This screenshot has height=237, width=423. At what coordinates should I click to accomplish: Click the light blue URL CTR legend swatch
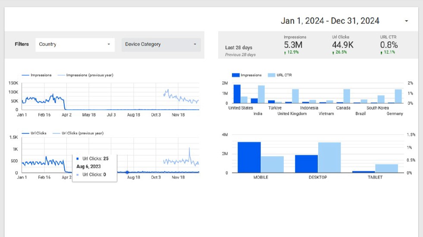(271, 75)
